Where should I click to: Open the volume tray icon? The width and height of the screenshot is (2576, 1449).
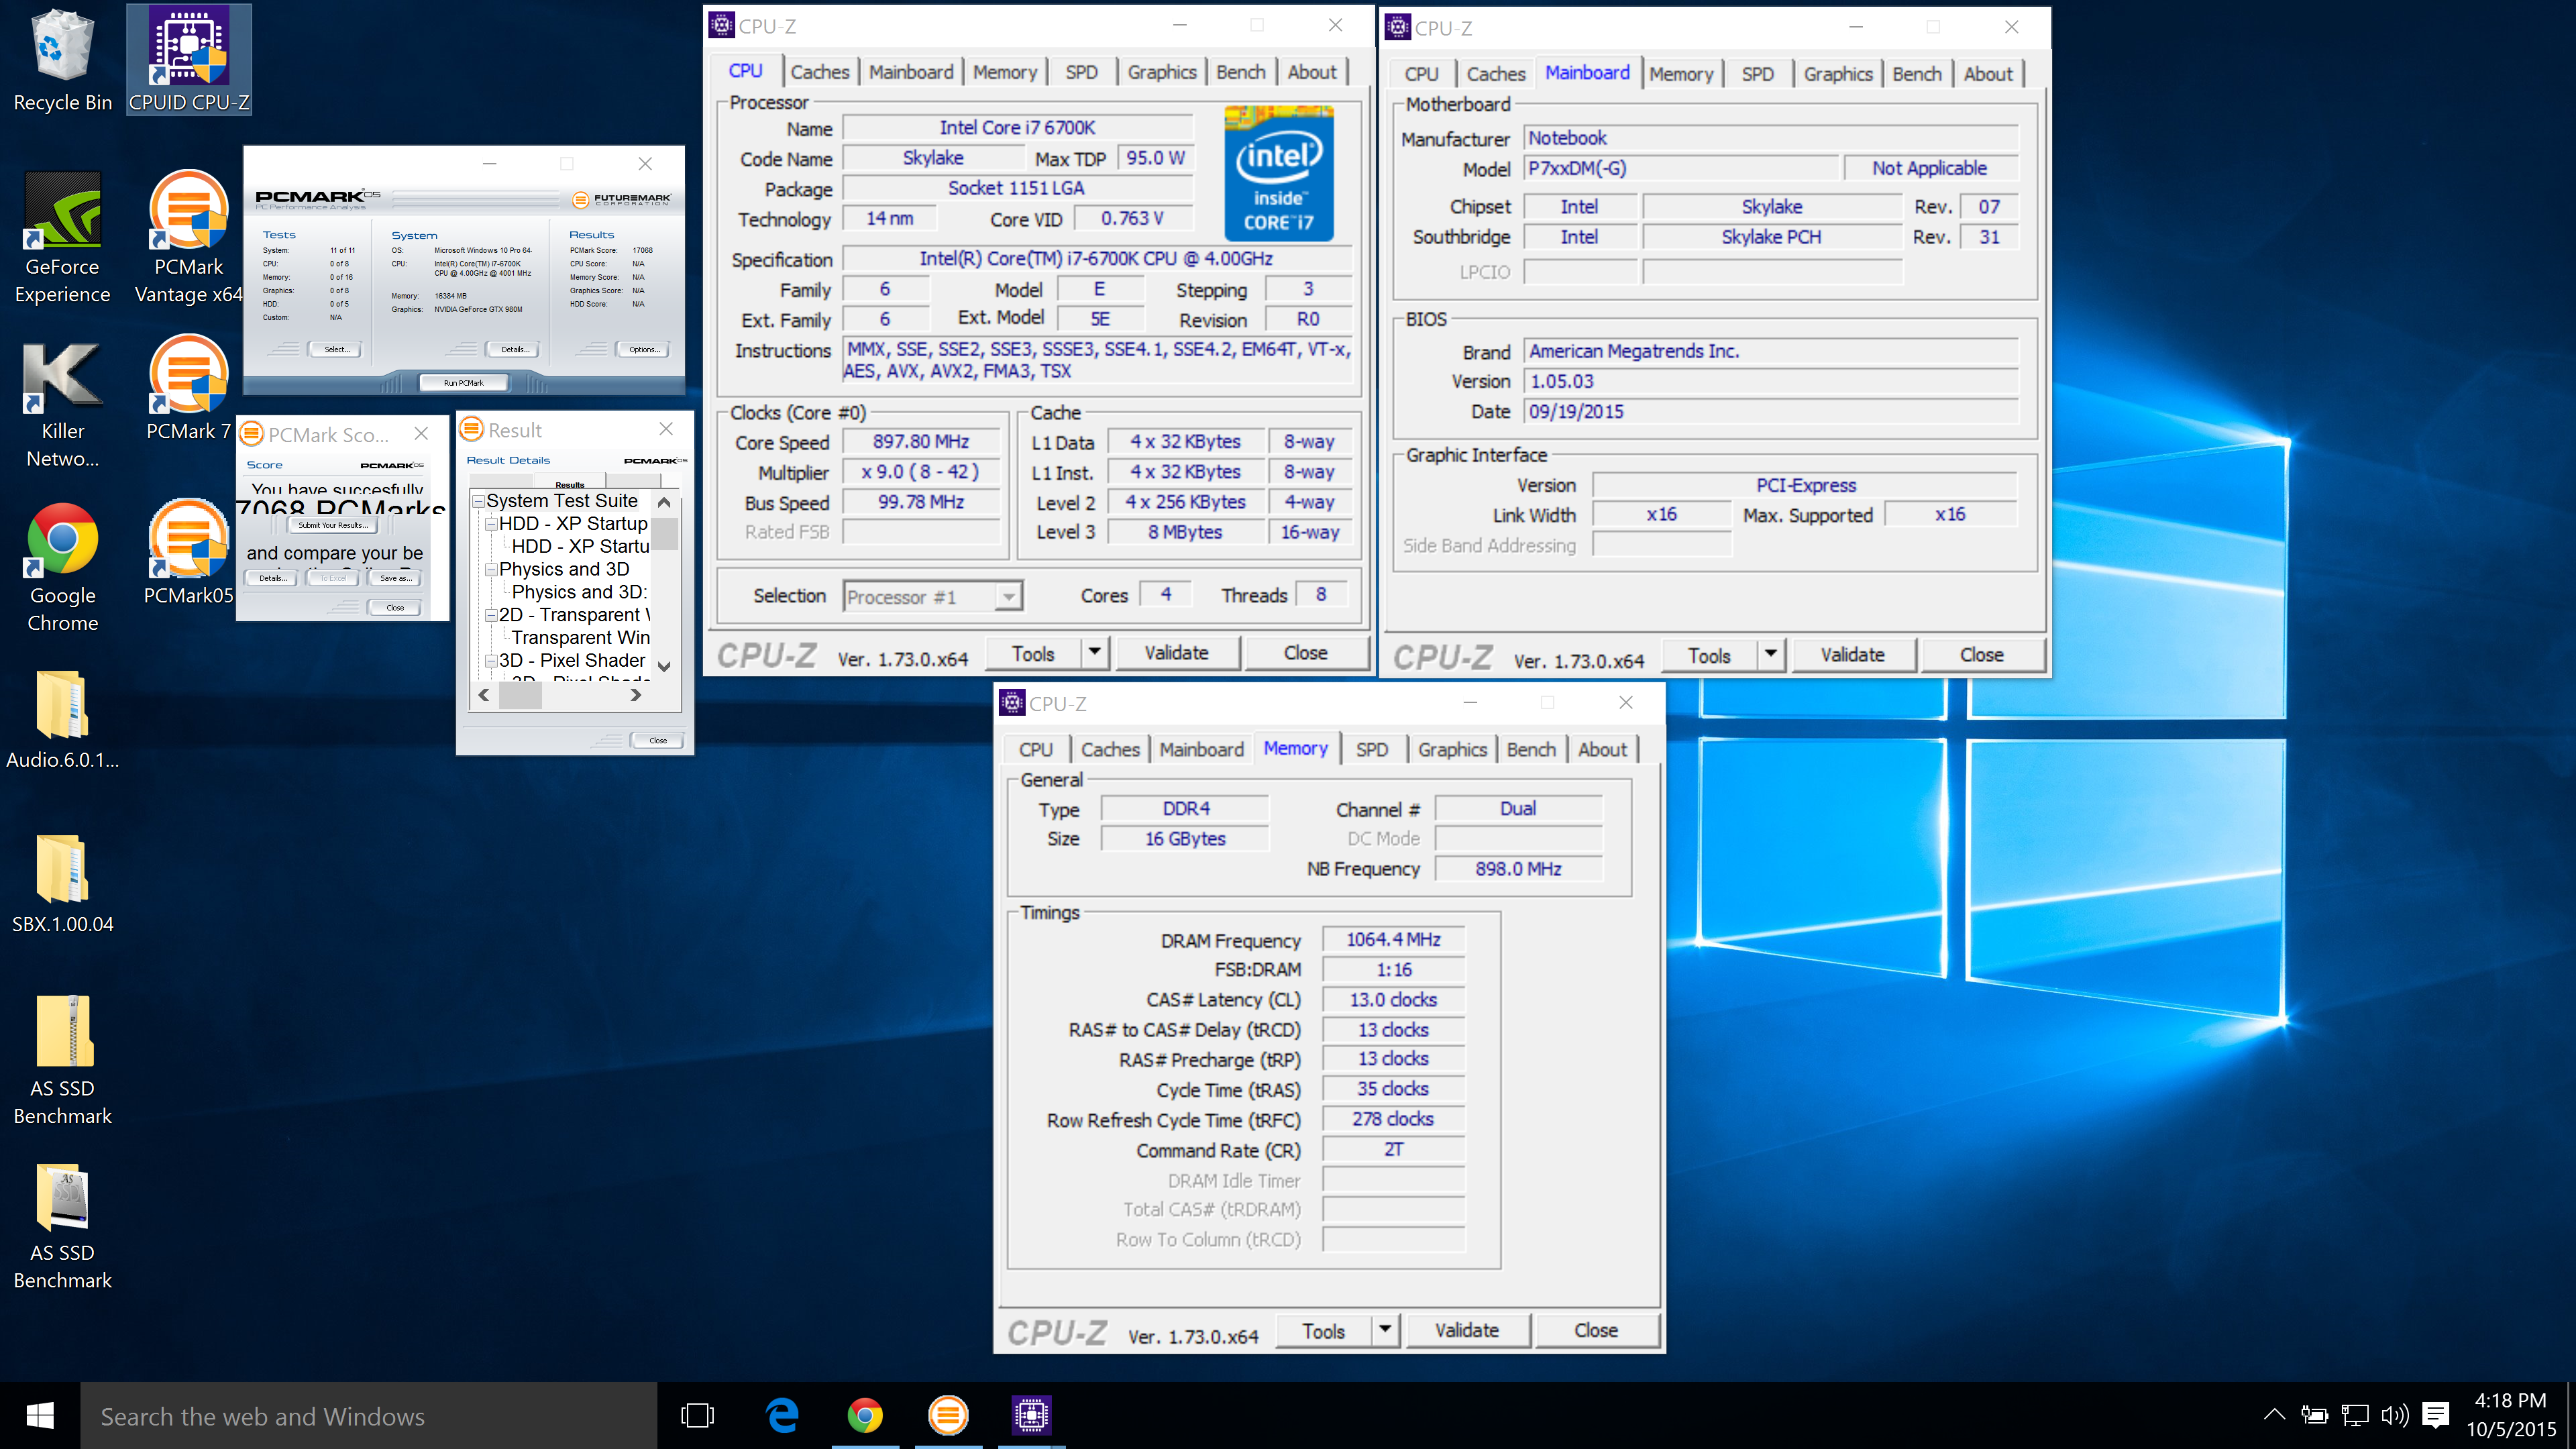(x=2395, y=1415)
